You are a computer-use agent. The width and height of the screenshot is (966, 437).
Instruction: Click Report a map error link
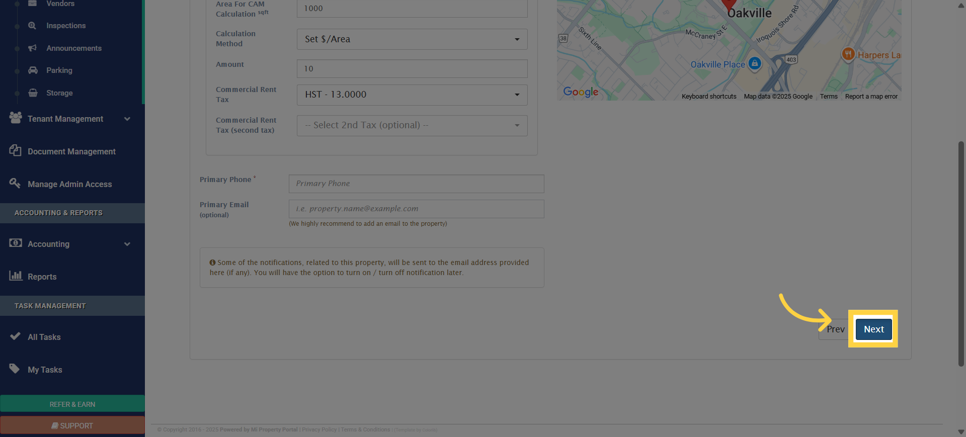tap(871, 97)
